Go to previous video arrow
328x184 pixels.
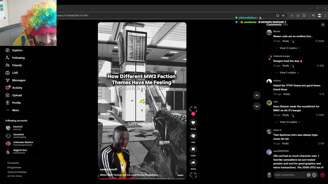pyautogui.click(x=257, y=95)
